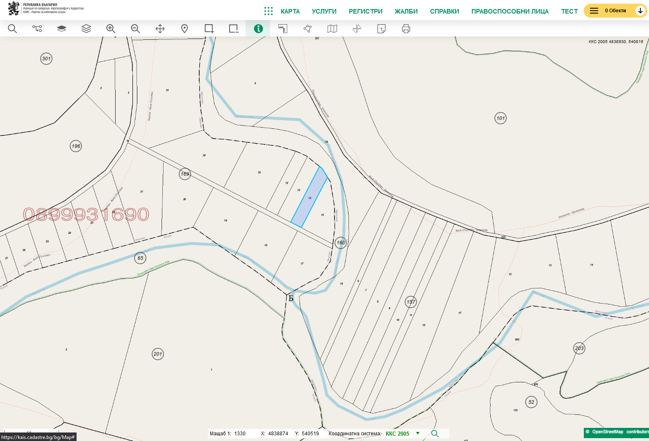Open the nine-dot apps grid menu
This screenshot has width=649, height=441.
pos(269,11)
